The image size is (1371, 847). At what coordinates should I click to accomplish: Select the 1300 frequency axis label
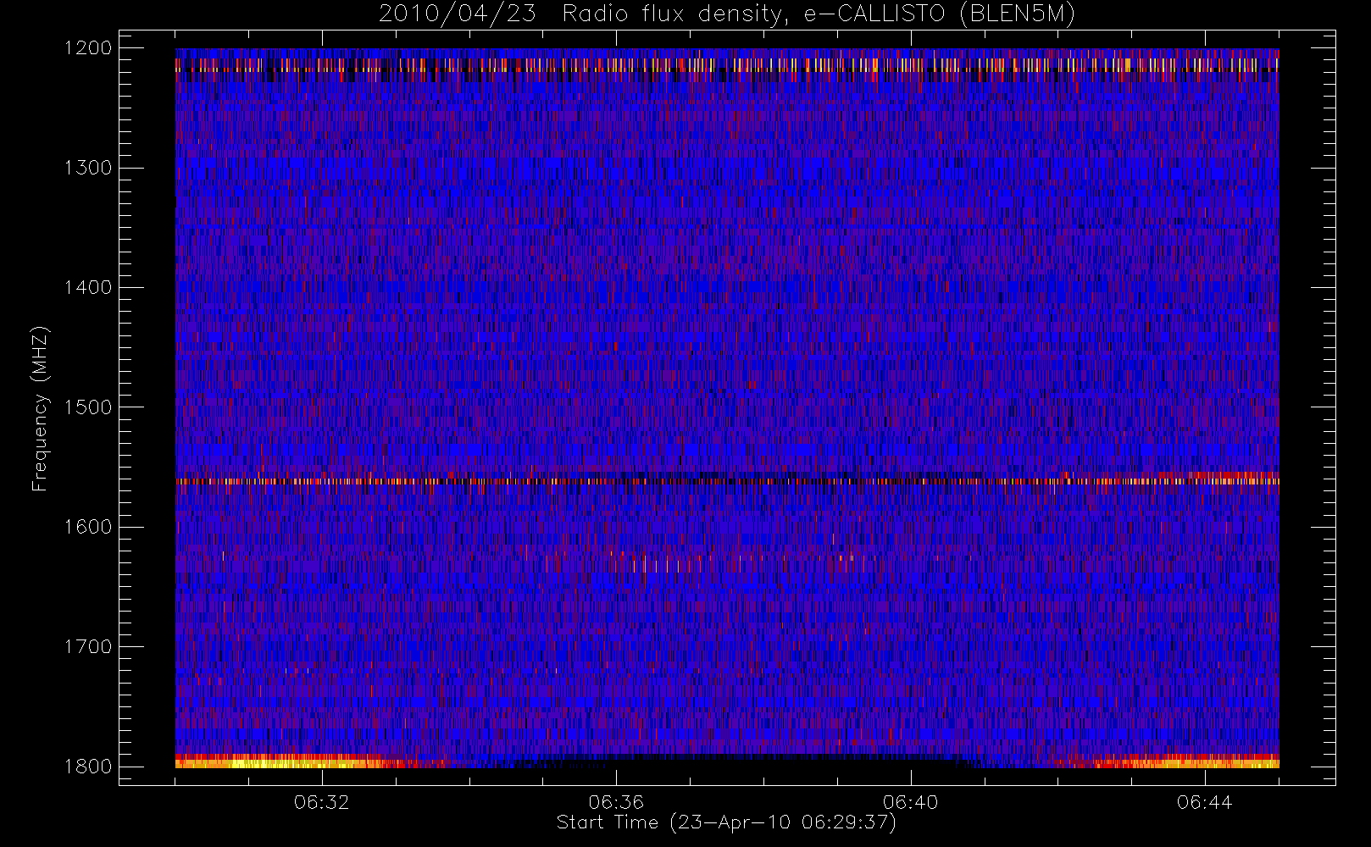pyautogui.click(x=88, y=168)
